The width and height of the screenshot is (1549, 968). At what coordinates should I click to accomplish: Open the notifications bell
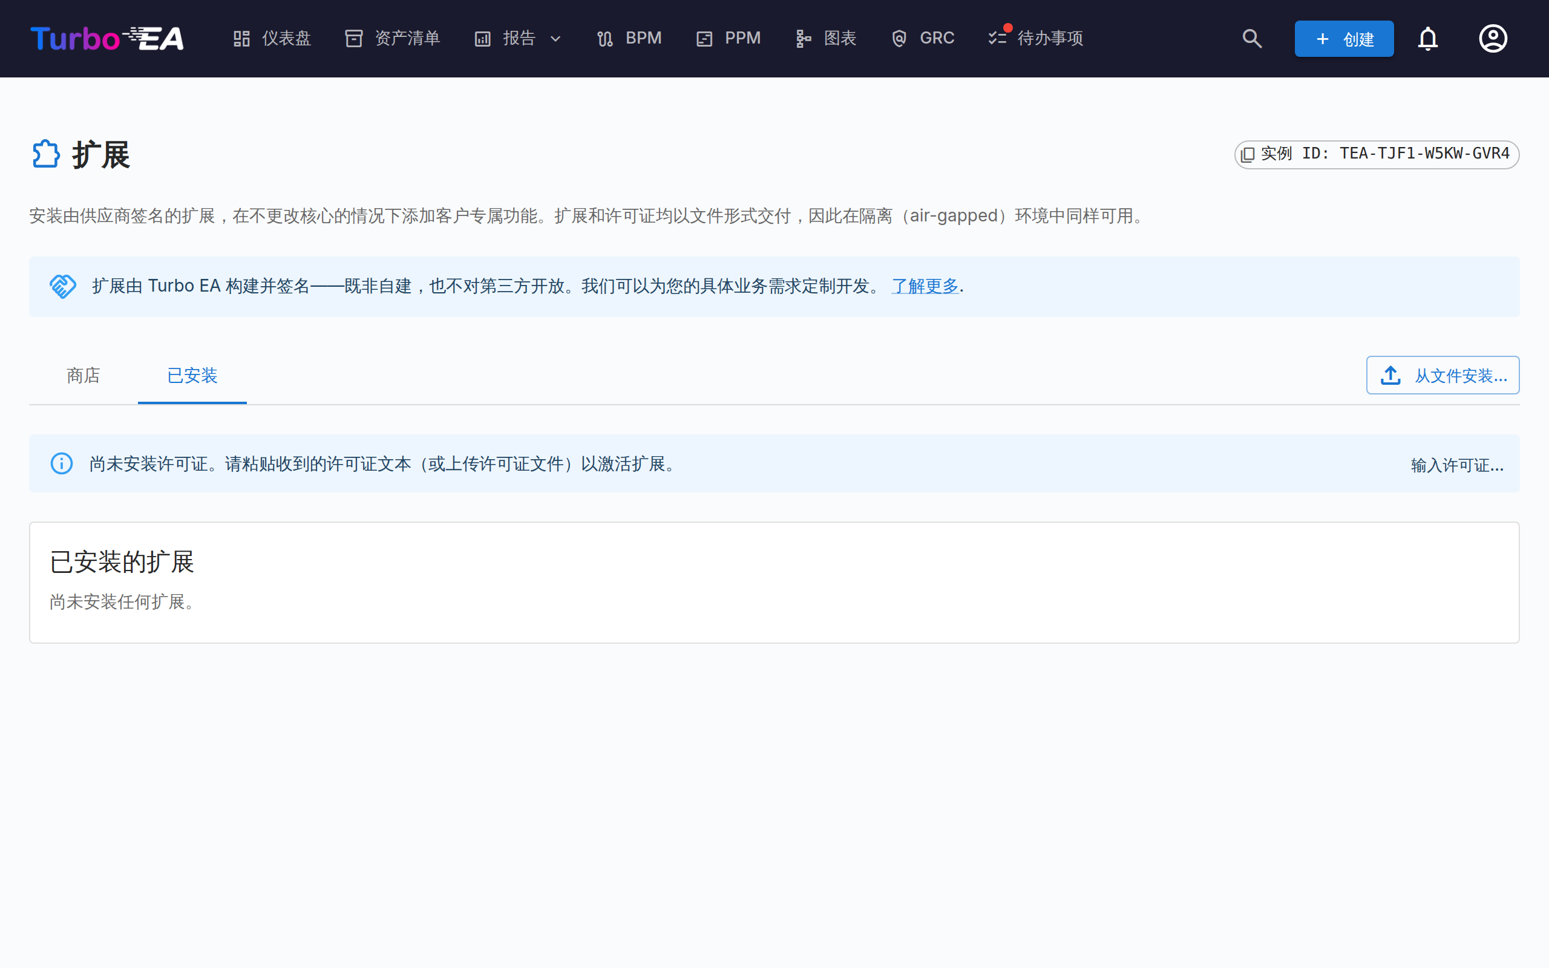[1427, 38]
